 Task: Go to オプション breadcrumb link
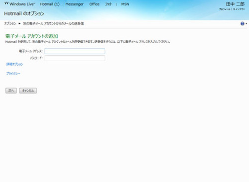click(10, 23)
